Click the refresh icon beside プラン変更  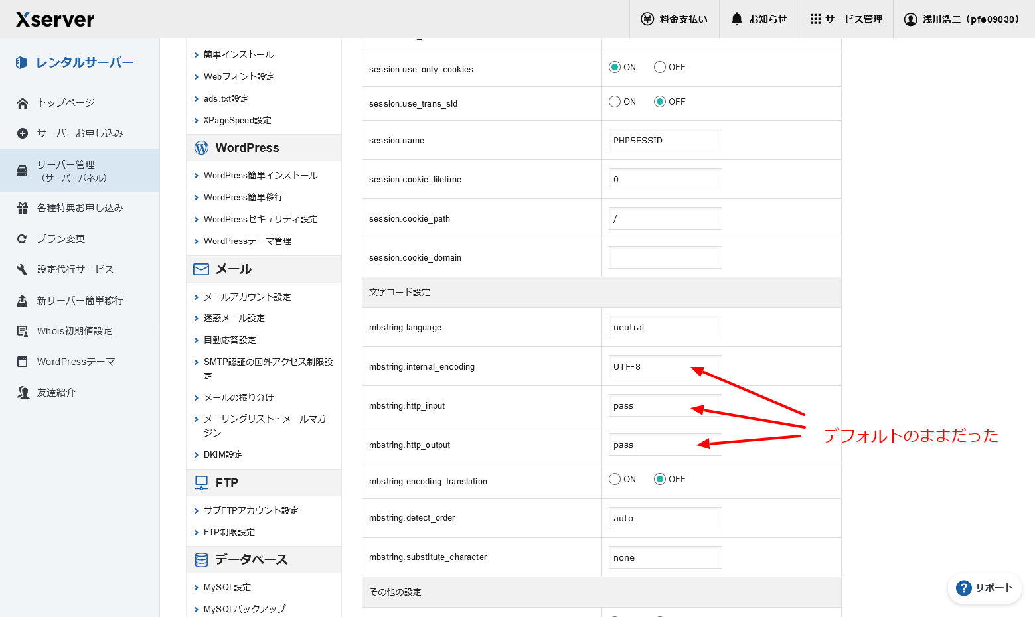click(23, 239)
